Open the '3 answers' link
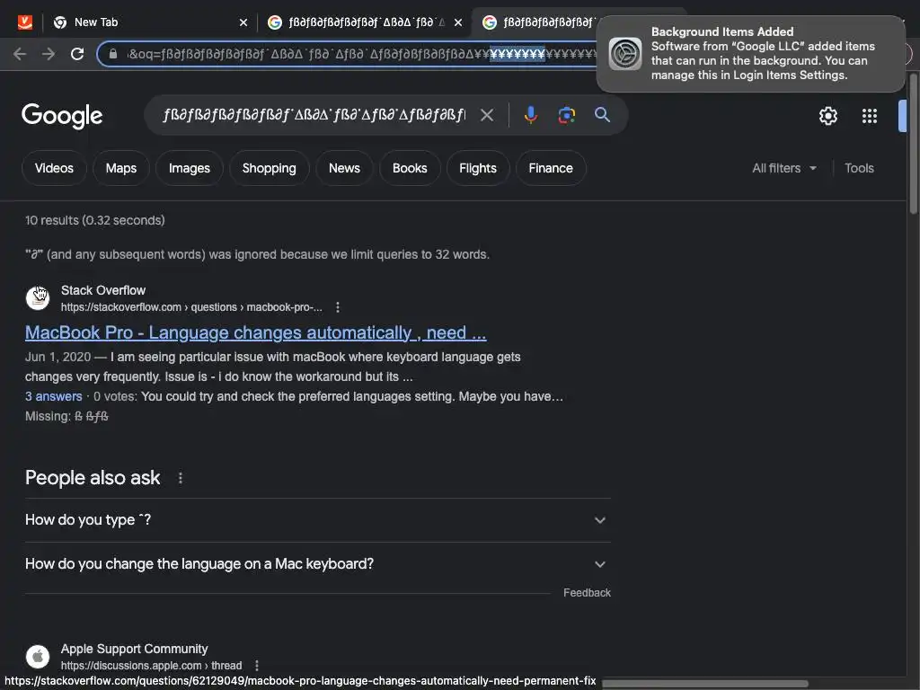The width and height of the screenshot is (920, 690). click(53, 396)
